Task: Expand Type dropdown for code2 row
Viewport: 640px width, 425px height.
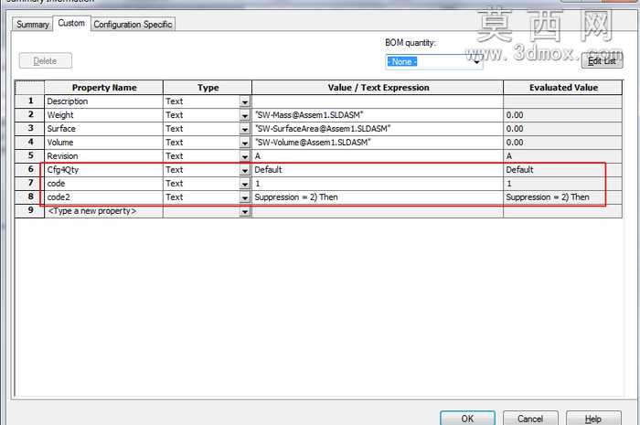Action: point(245,197)
